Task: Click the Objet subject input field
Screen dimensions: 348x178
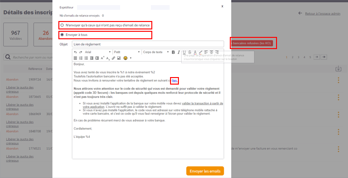Action: [x=148, y=44]
